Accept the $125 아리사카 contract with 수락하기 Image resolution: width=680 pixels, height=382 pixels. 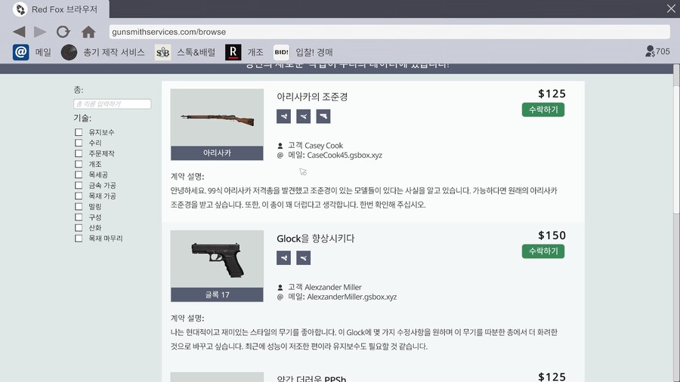[x=543, y=109]
